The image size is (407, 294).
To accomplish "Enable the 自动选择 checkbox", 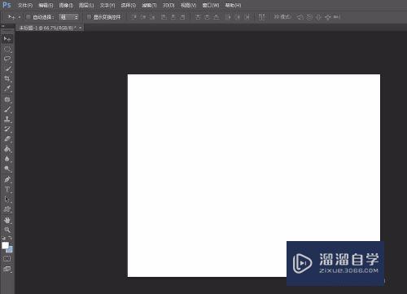I will [x=28, y=17].
